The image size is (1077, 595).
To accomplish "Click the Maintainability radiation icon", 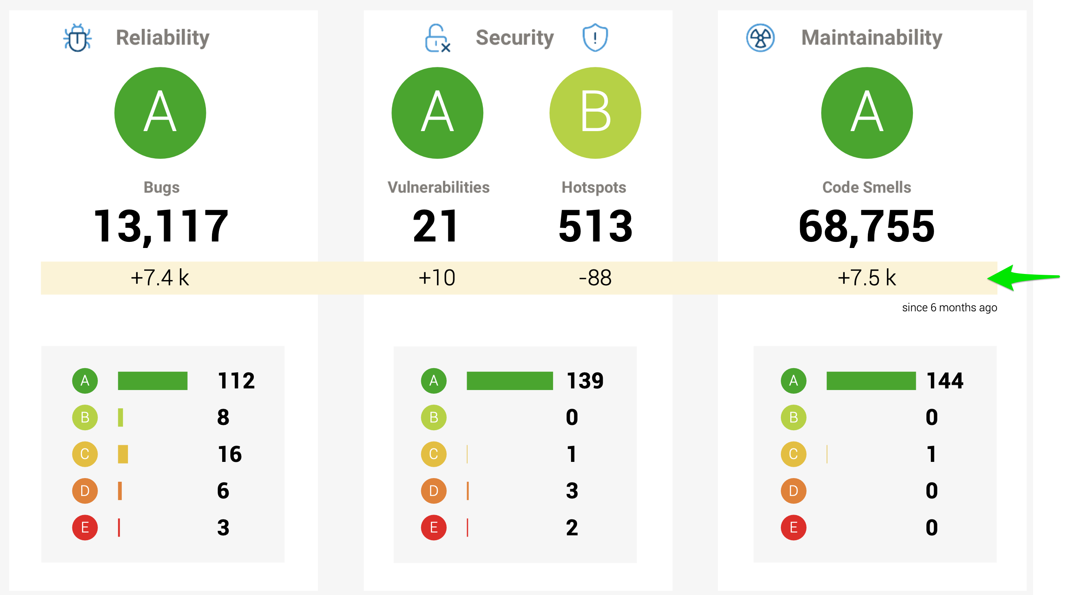I will [x=761, y=38].
